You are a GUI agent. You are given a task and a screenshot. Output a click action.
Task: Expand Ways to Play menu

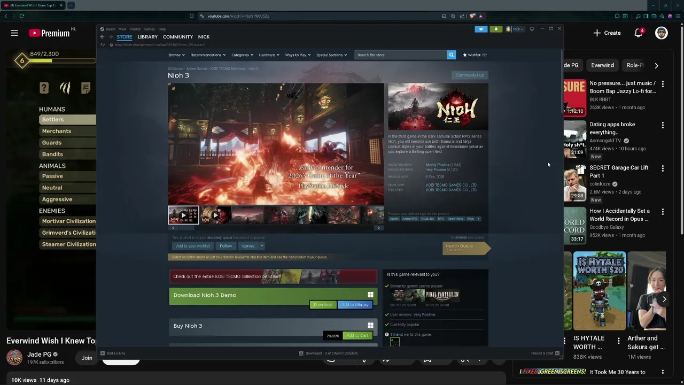tap(298, 55)
